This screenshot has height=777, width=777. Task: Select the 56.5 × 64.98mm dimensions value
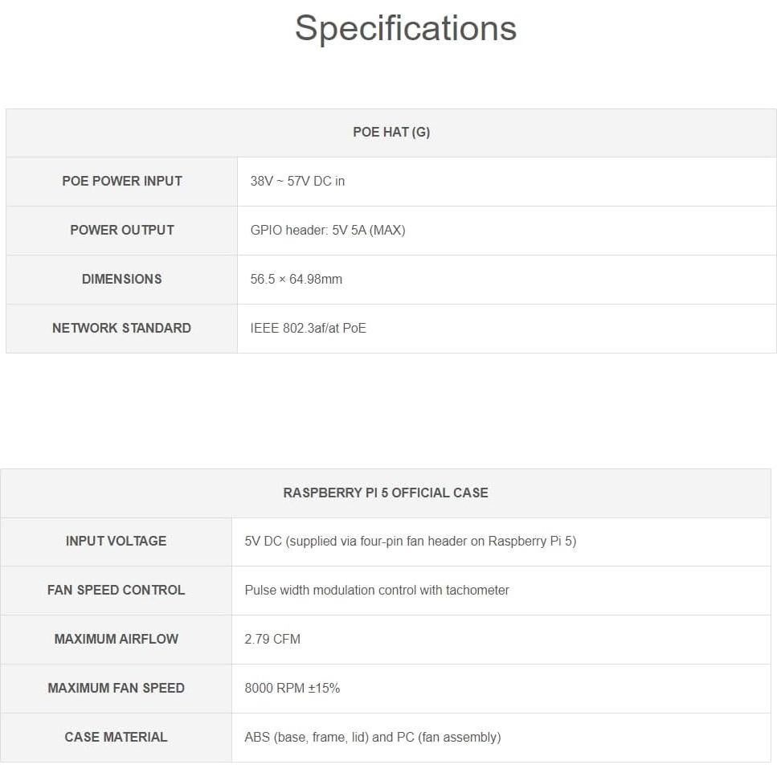click(x=296, y=280)
